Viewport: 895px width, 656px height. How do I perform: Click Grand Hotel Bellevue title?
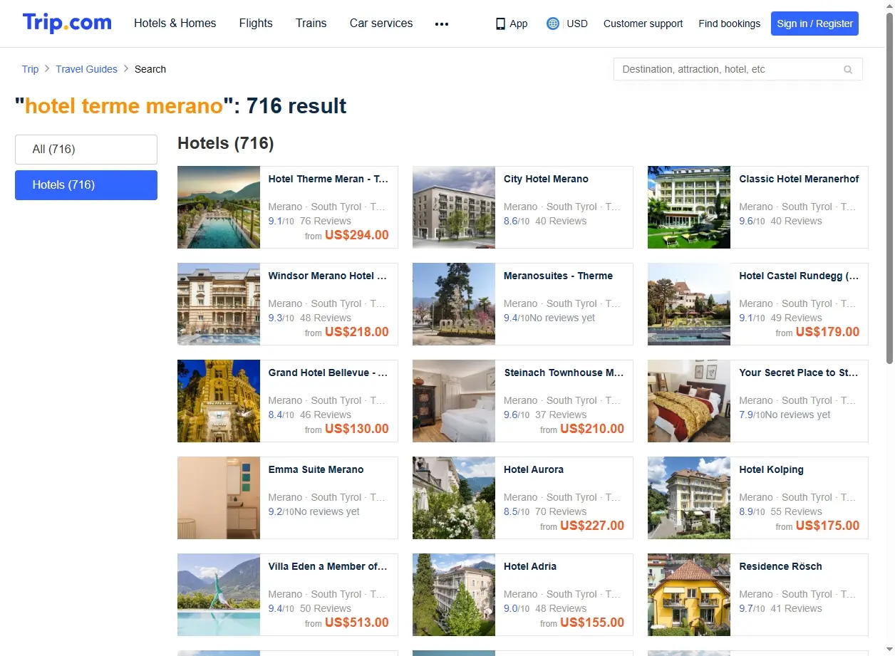(328, 373)
